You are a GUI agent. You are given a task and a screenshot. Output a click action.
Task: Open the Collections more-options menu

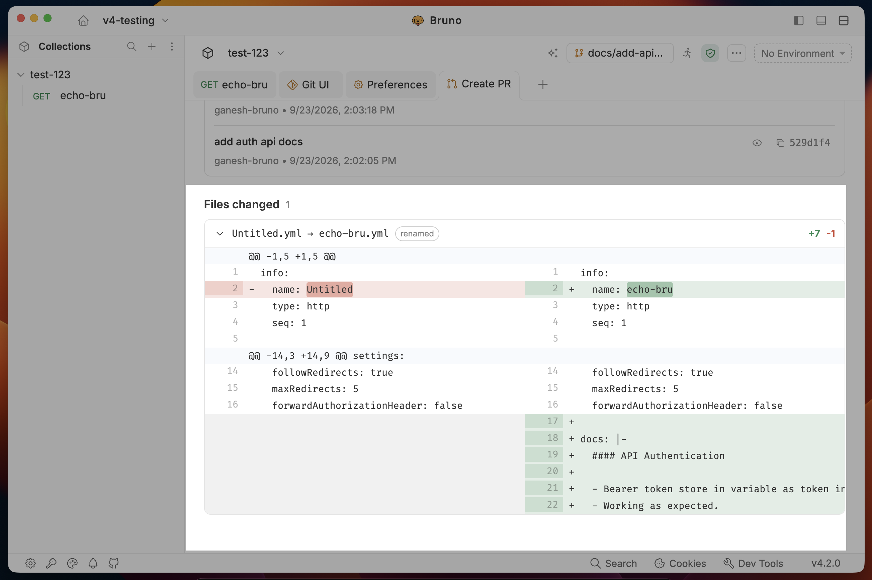tap(172, 46)
